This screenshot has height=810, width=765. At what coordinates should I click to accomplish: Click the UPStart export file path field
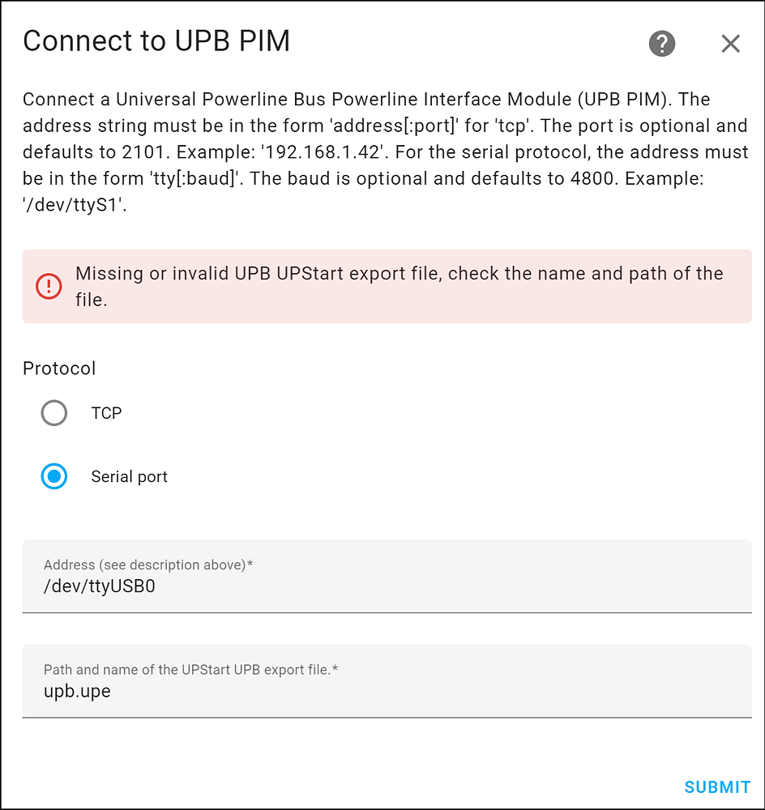pos(324,690)
